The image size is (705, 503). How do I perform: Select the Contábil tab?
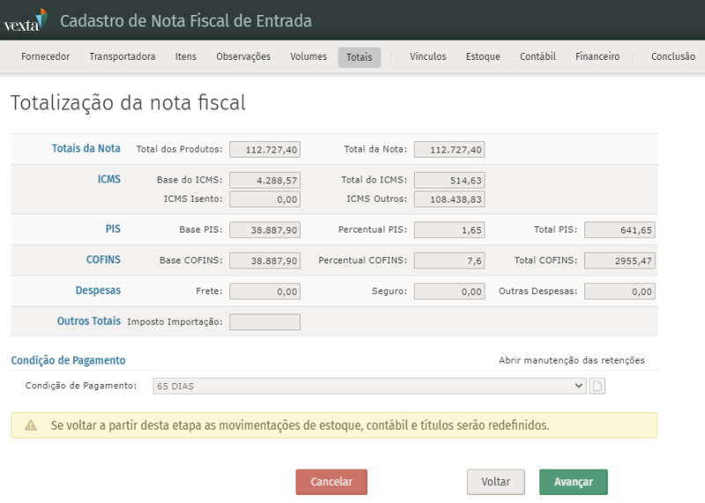538,57
